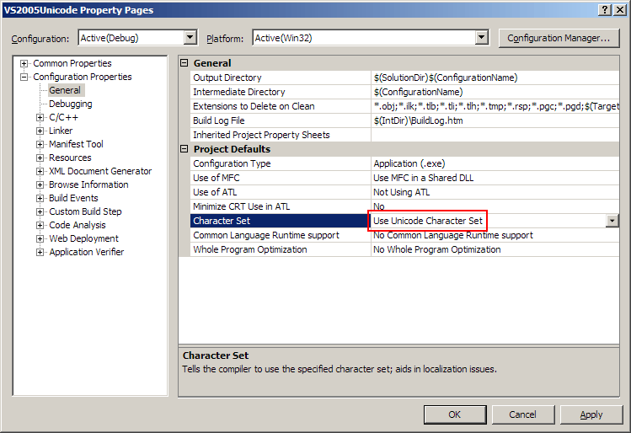Select Debugging in the properties tree
The height and width of the screenshot is (433, 631).
click(71, 104)
